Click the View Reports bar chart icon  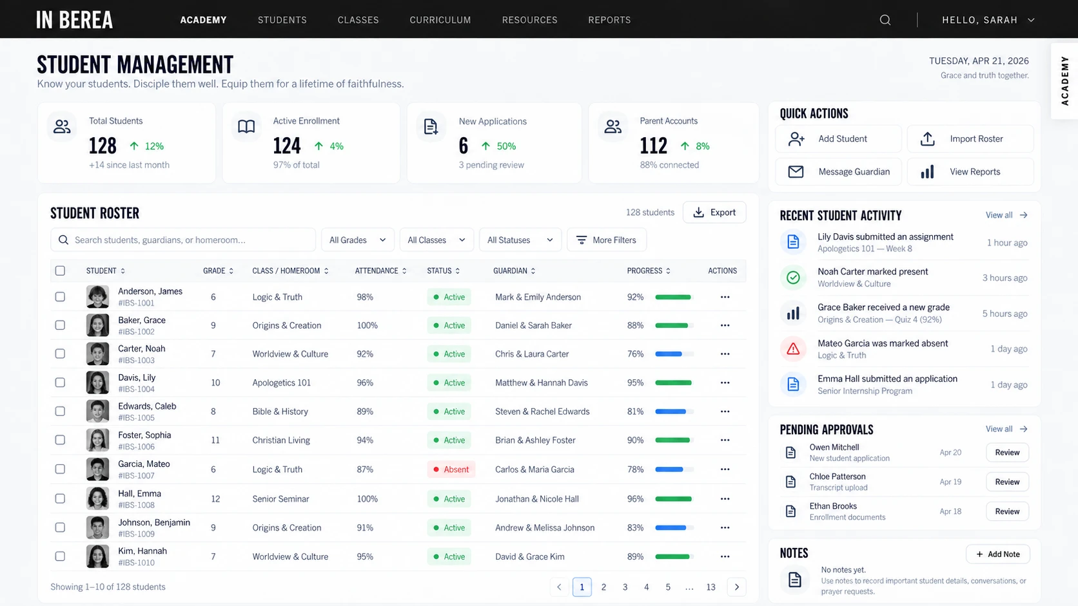(927, 172)
